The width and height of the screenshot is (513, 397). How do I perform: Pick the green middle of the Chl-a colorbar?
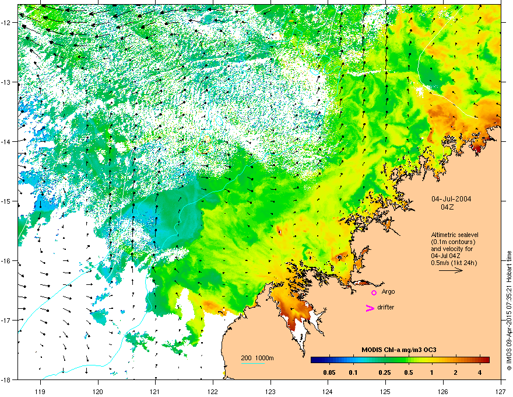[x=400, y=360]
